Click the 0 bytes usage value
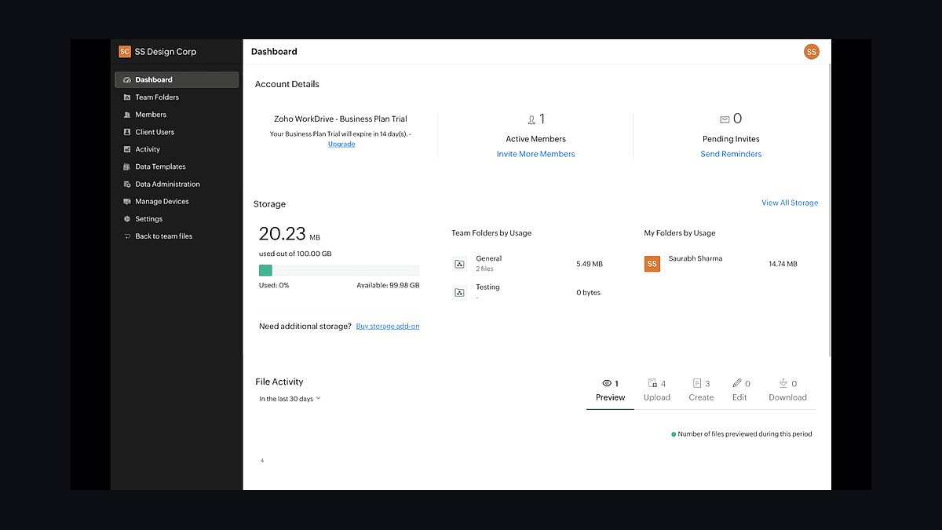Screen dimensions: 942x530 [589, 293]
